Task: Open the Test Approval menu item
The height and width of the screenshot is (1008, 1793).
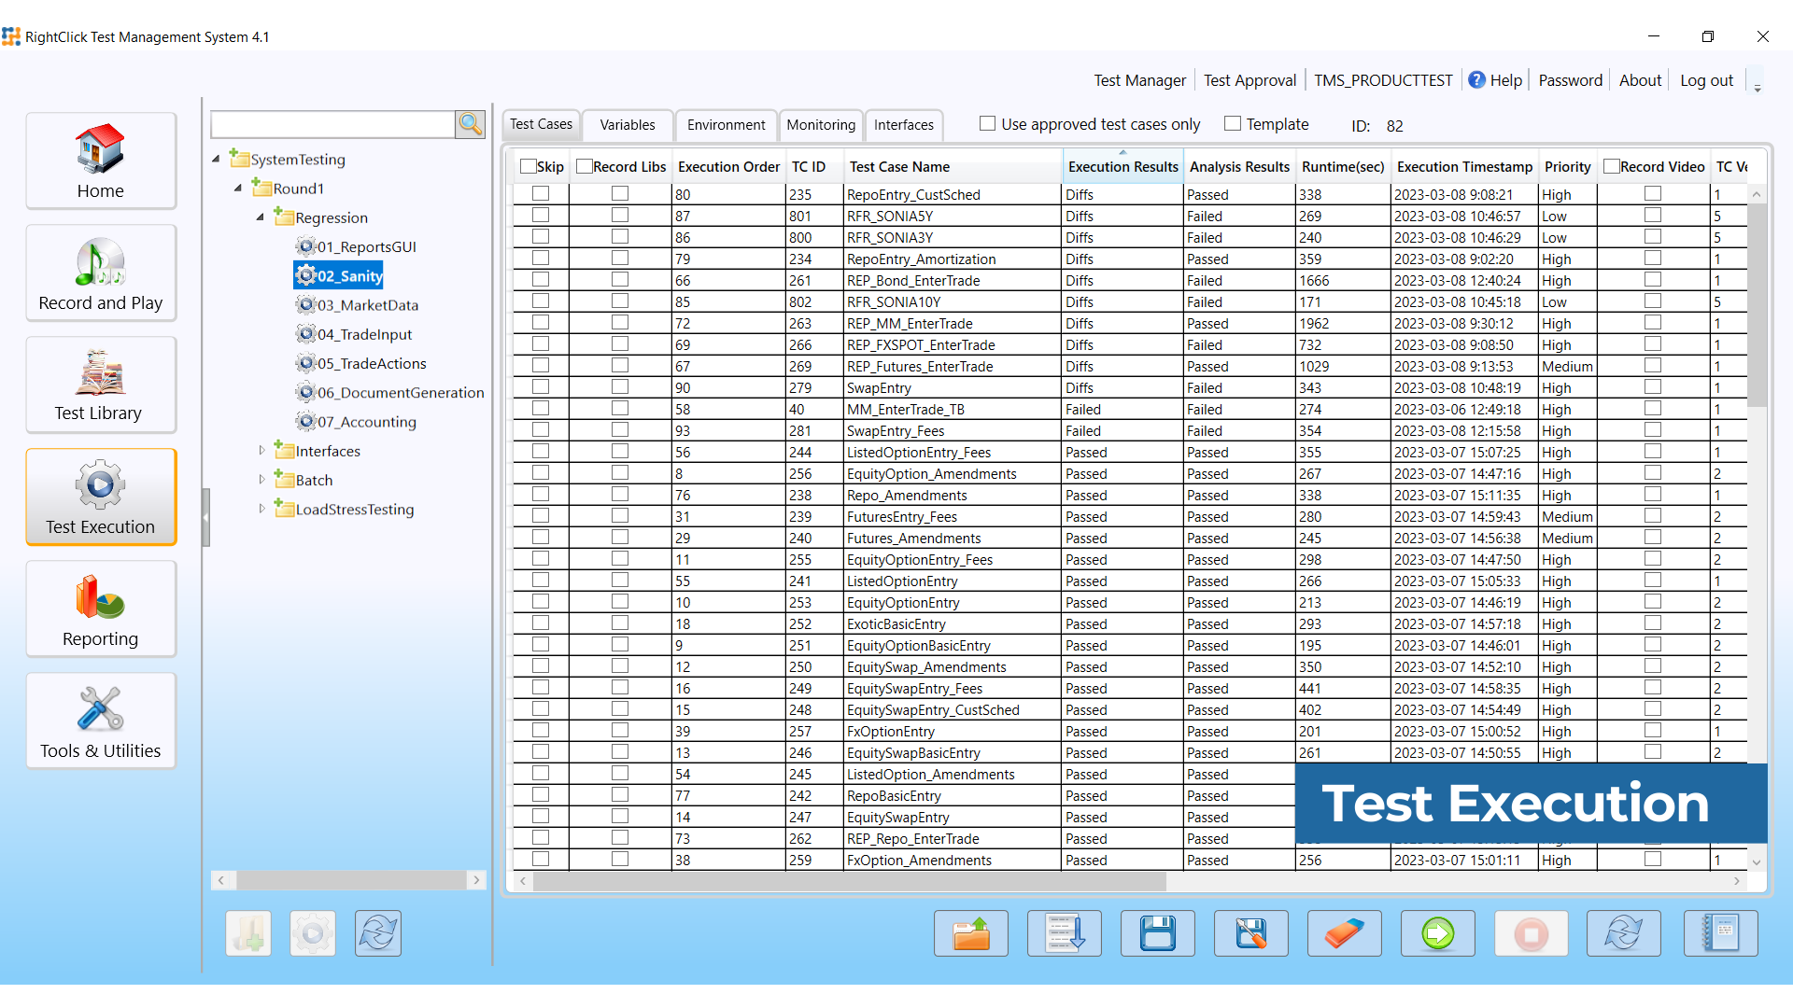Action: click(1249, 80)
